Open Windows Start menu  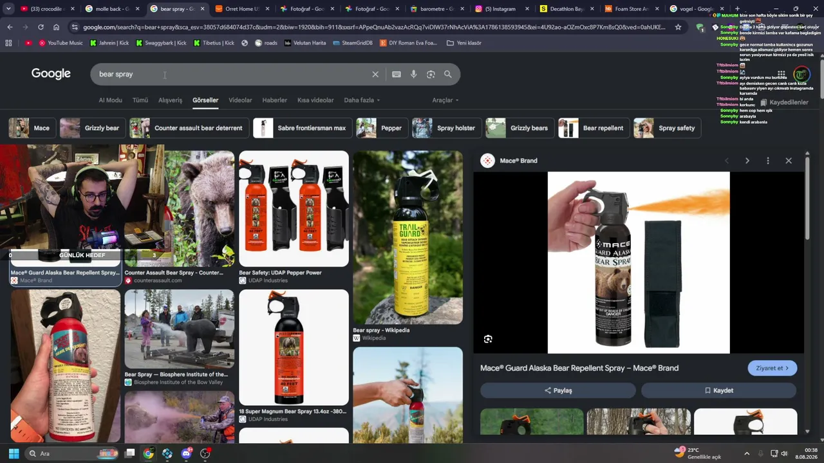[14, 453]
